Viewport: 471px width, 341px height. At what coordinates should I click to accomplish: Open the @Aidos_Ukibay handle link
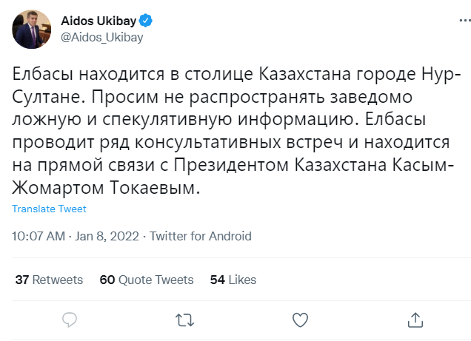pyautogui.click(x=101, y=38)
